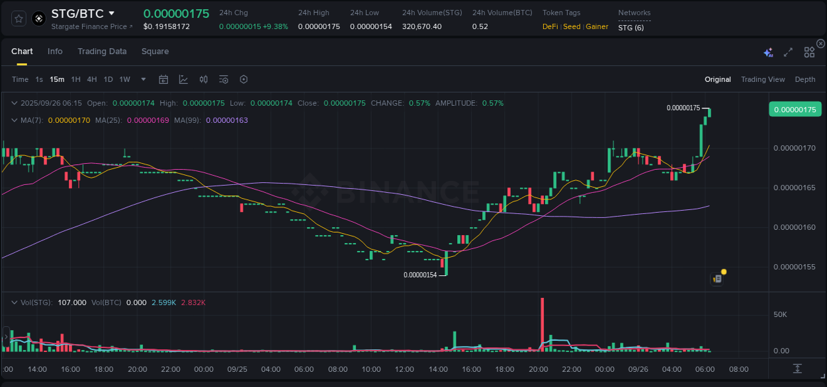This screenshot has width=827, height=387.
Task: Click the Depth view option
Action: (805, 79)
